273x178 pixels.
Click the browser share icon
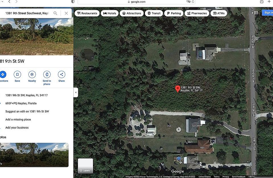(x=262, y=2)
